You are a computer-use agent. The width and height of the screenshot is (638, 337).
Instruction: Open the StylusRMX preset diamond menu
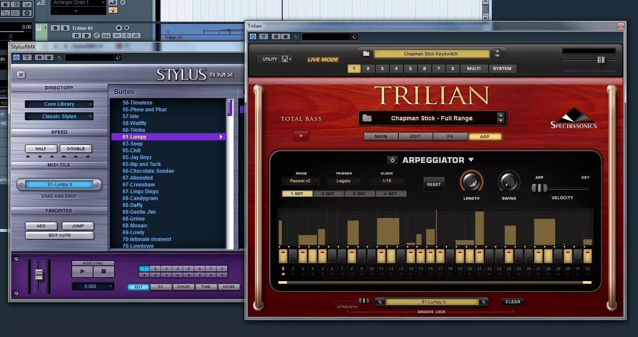(x=118, y=58)
